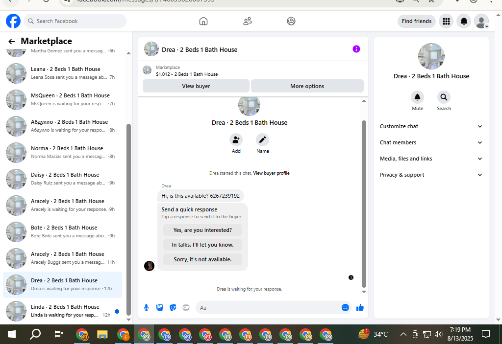
Task: Open taskbar volume speaker icon
Action: pos(438,334)
